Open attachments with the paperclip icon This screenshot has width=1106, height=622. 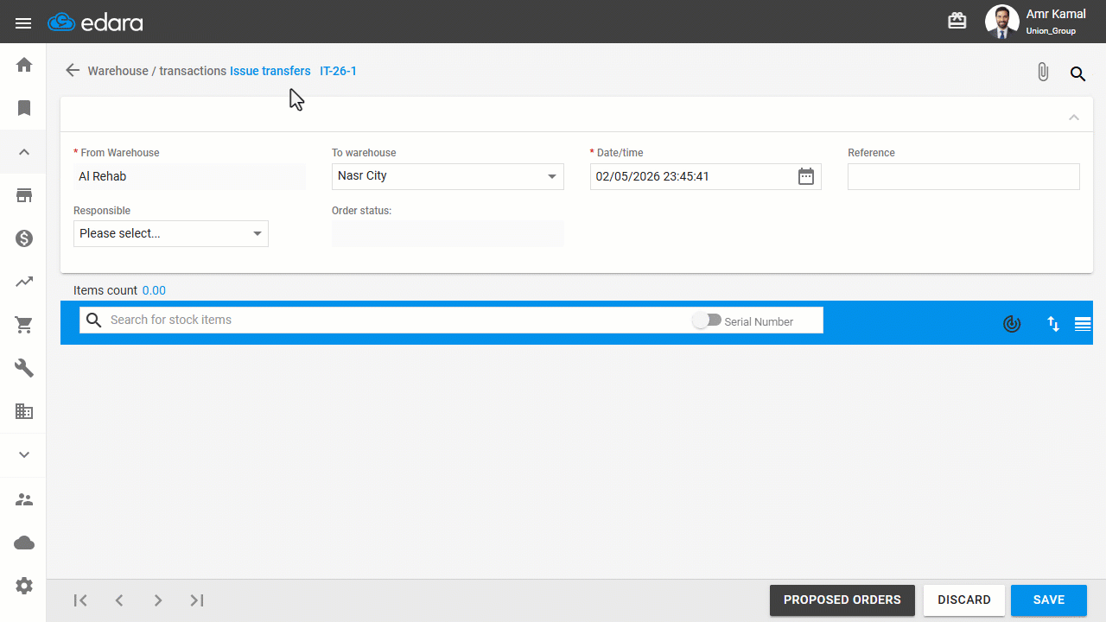(1043, 73)
